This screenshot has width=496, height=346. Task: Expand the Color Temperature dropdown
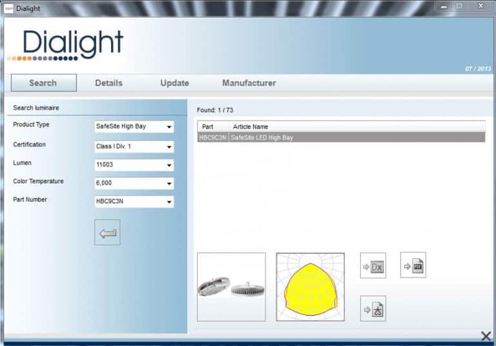pyautogui.click(x=134, y=183)
